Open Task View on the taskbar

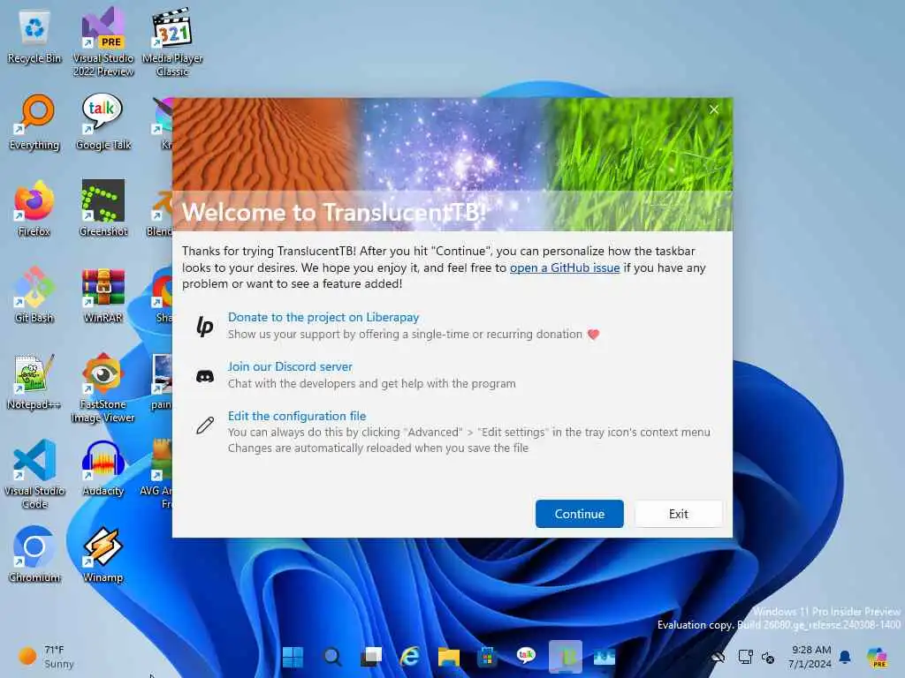[x=370, y=657]
